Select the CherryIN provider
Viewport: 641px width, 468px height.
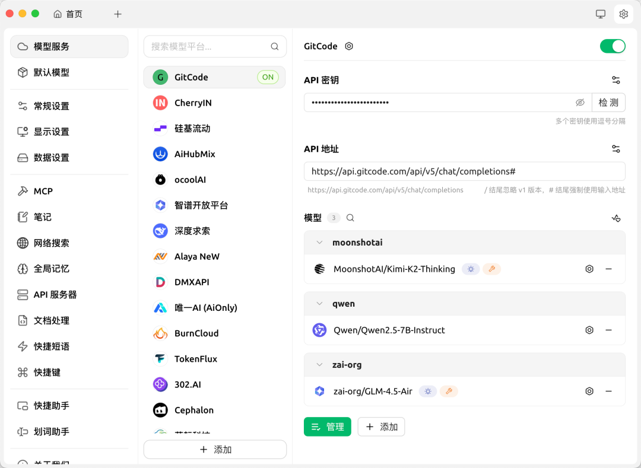click(215, 103)
